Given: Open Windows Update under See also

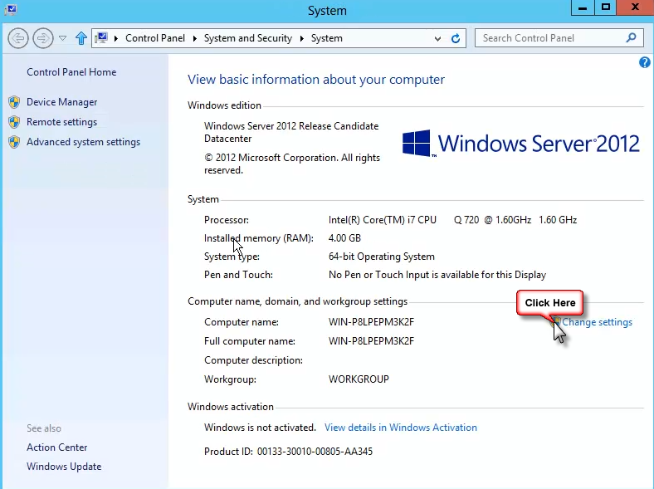Looking at the screenshot, I should tap(64, 467).
